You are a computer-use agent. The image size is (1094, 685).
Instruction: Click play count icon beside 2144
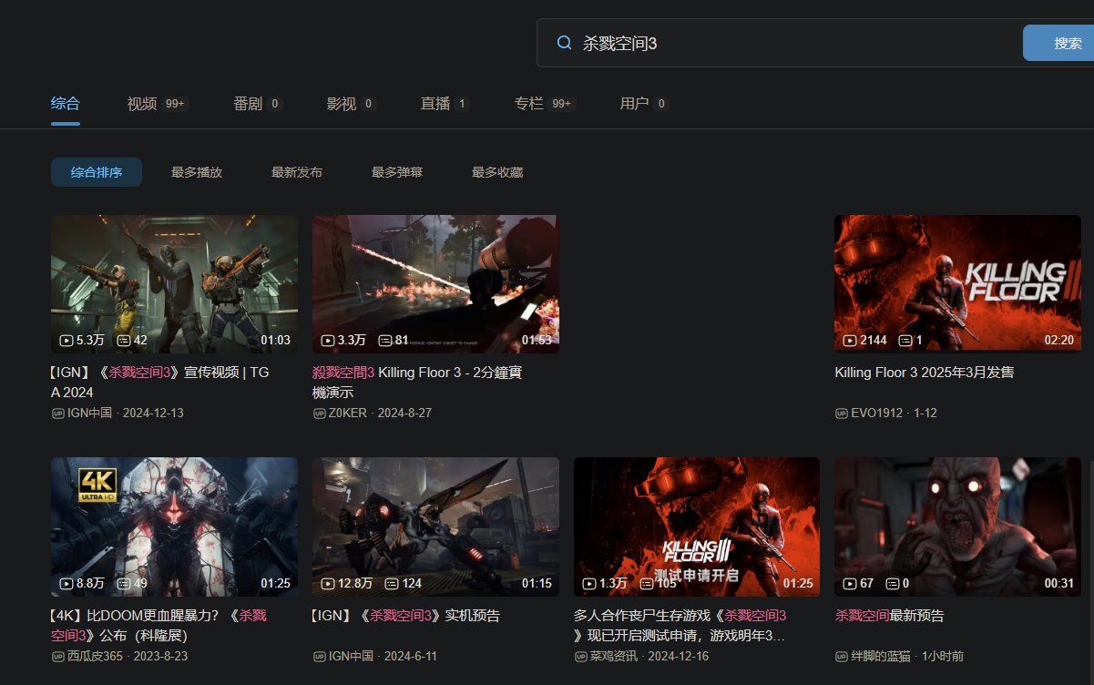pos(849,341)
